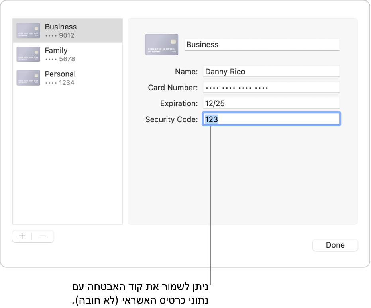Click the Expiration field showing 12/25
Image resolution: width=371 pixels, height=308 pixels.
271,103
